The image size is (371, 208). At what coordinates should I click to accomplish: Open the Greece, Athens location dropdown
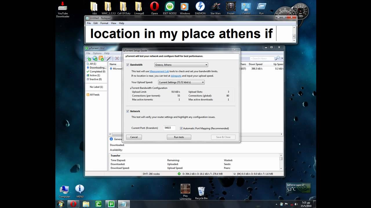click(181, 65)
